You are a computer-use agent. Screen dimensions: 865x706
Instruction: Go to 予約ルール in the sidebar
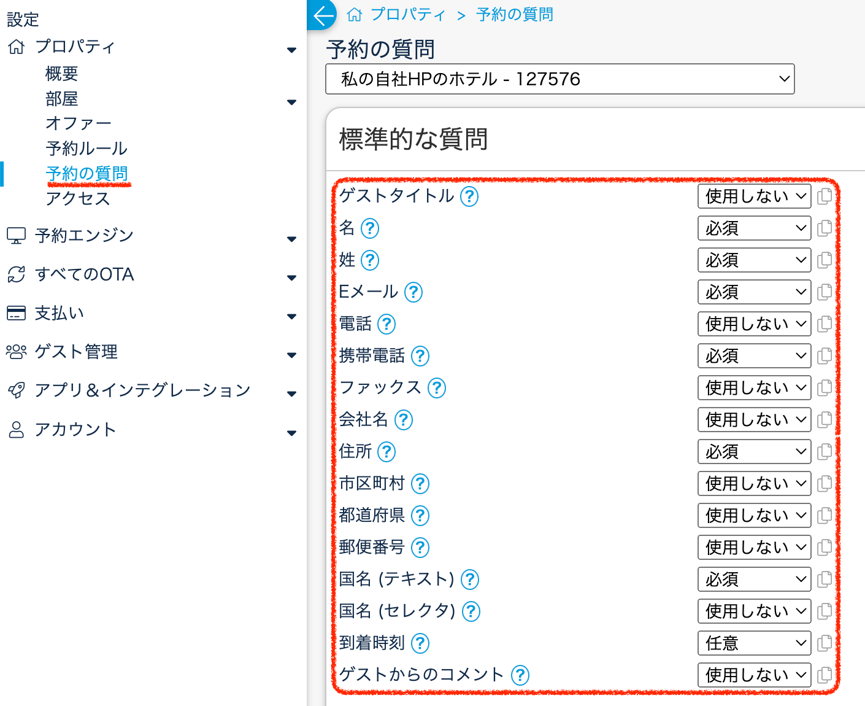click(87, 149)
